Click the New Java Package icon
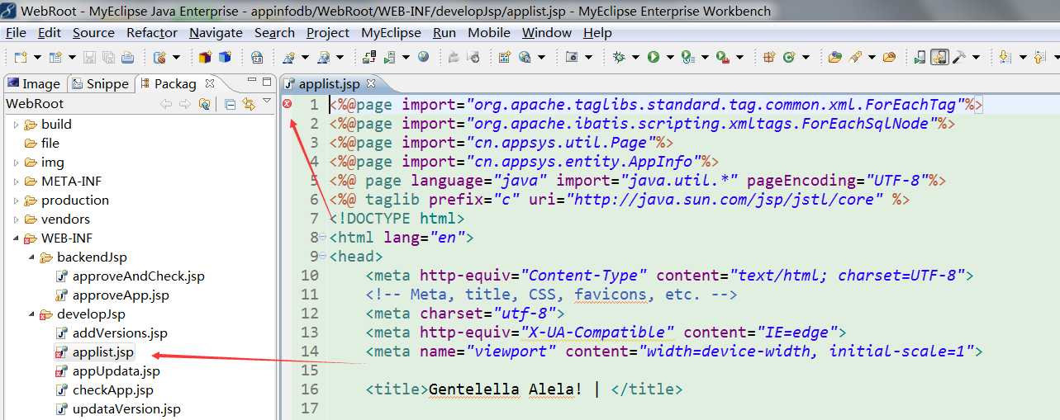Image resolution: width=1060 pixels, height=420 pixels. click(x=768, y=57)
